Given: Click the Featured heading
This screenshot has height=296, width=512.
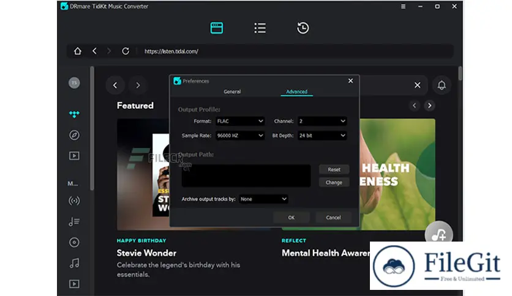Looking at the screenshot, I should point(135,106).
